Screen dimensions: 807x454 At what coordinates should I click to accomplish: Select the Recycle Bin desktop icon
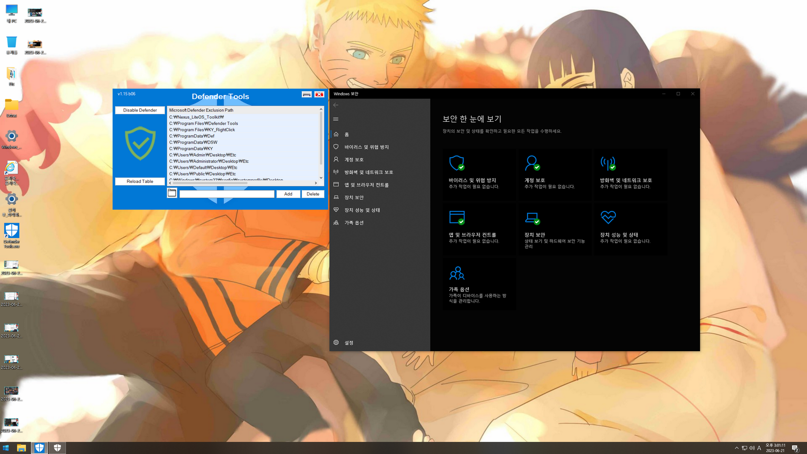pos(12,45)
